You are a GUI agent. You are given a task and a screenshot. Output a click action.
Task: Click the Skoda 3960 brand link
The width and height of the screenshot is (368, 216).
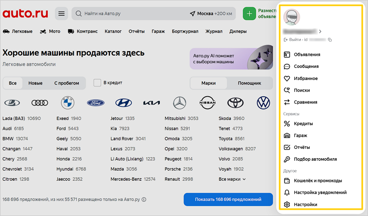231,118
